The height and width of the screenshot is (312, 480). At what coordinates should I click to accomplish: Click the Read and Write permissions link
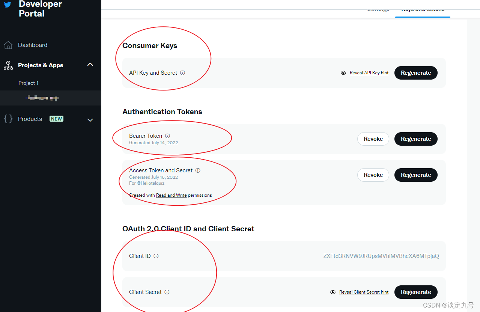[172, 195]
